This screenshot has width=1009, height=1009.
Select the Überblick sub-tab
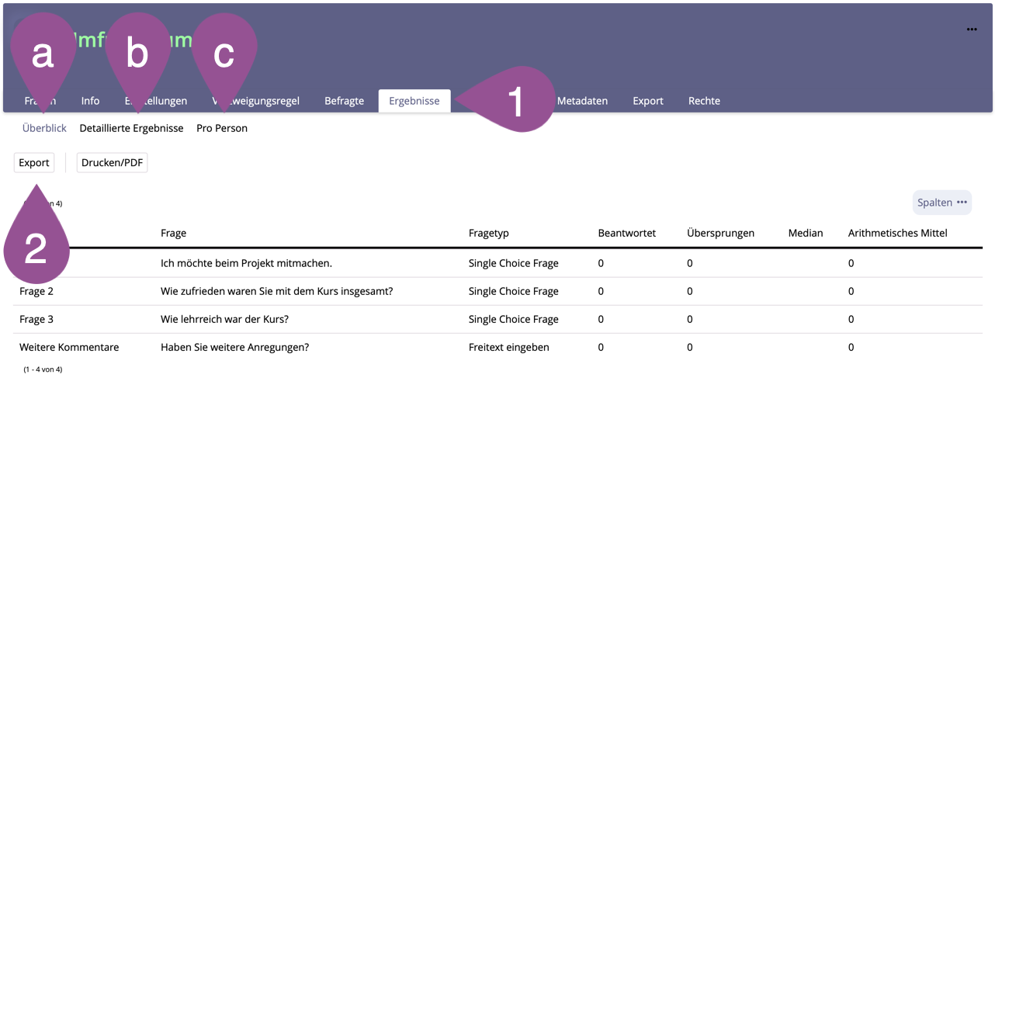(44, 128)
